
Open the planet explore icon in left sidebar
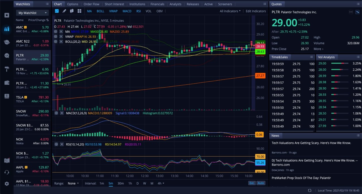click(x=7, y=42)
